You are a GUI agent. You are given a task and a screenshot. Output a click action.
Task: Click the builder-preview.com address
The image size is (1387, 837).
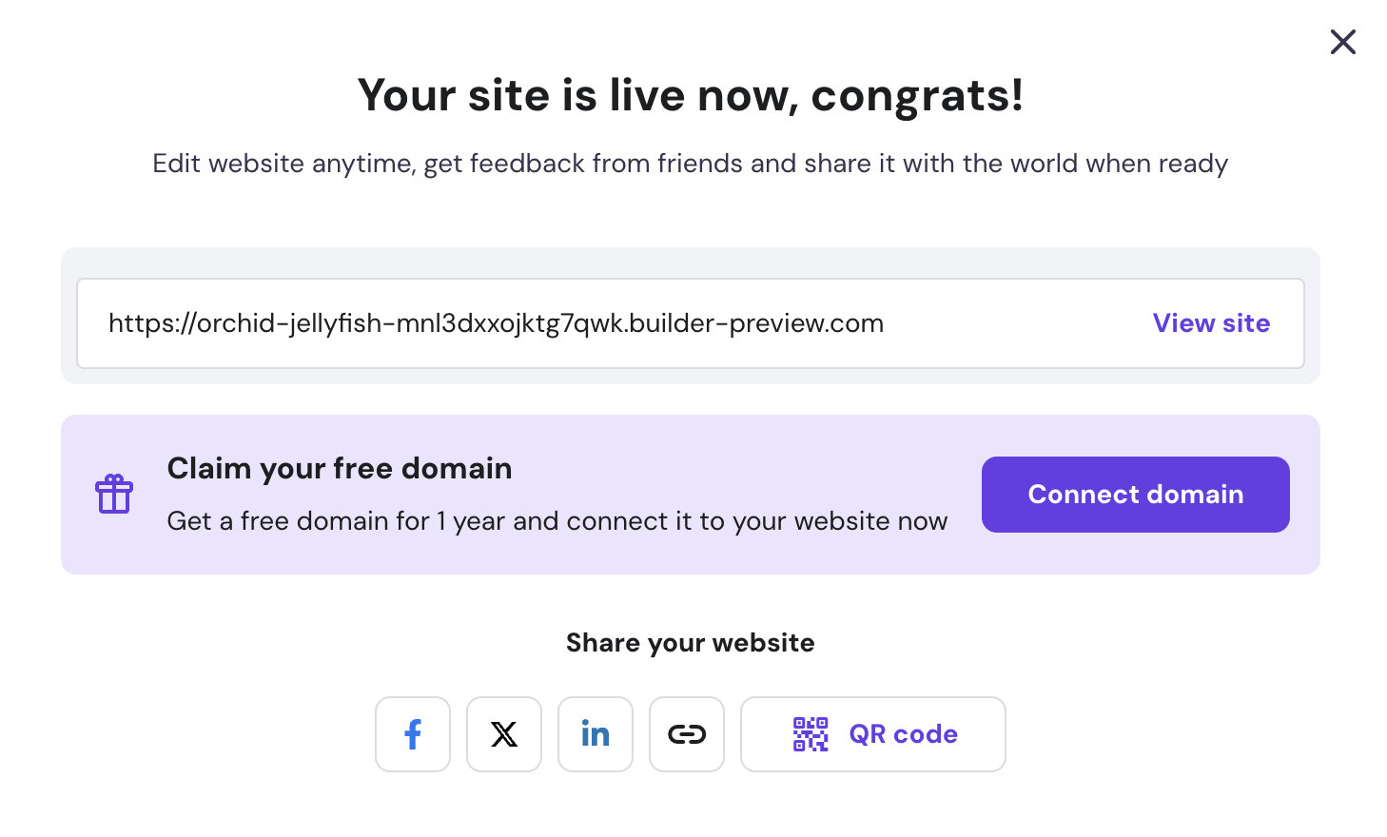point(497,323)
